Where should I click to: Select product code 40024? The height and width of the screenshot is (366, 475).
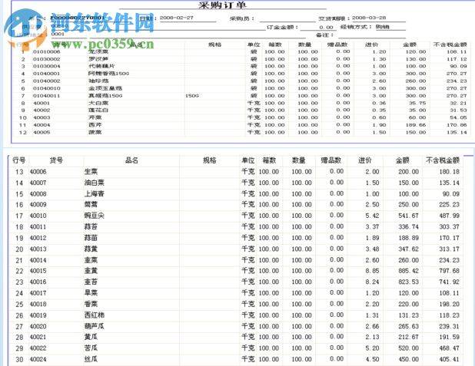38,359
